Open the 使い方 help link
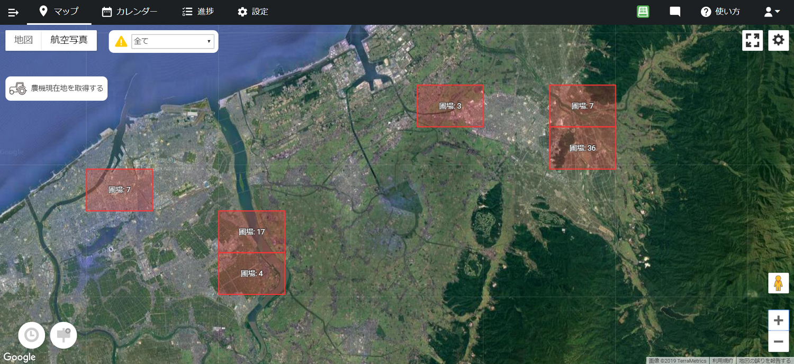This screenshot has width=794, height=364. [x=720, y=12]
